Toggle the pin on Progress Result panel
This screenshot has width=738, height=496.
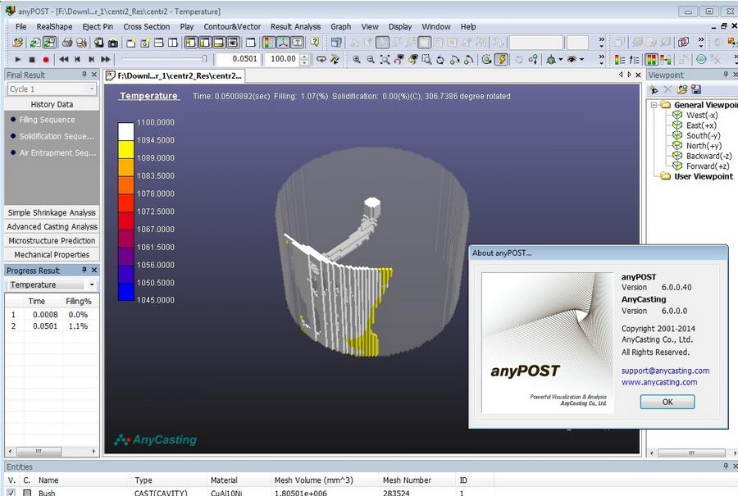point(84,270)
